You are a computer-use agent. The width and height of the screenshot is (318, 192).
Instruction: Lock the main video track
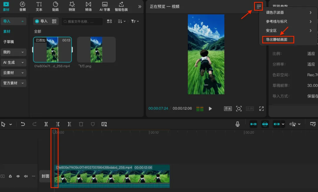tap(10, 176)
